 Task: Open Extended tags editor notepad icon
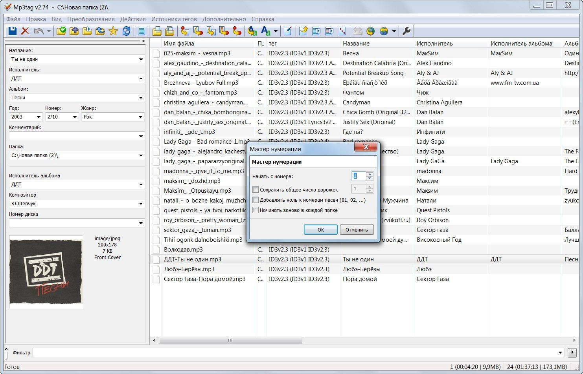tap(287, 31)
